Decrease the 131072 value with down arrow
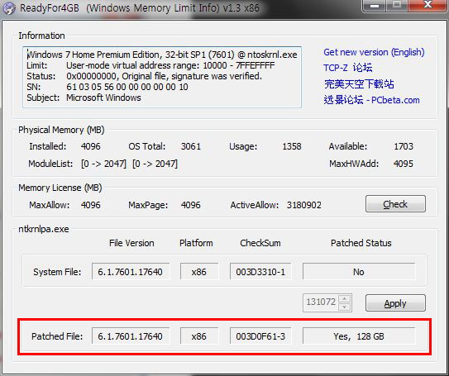Viewport: 449px width, 376px height. coord(344,307)
